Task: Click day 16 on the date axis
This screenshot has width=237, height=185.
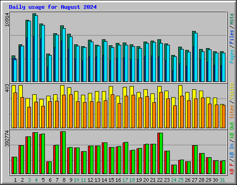Action: click(x=118, y=180)
